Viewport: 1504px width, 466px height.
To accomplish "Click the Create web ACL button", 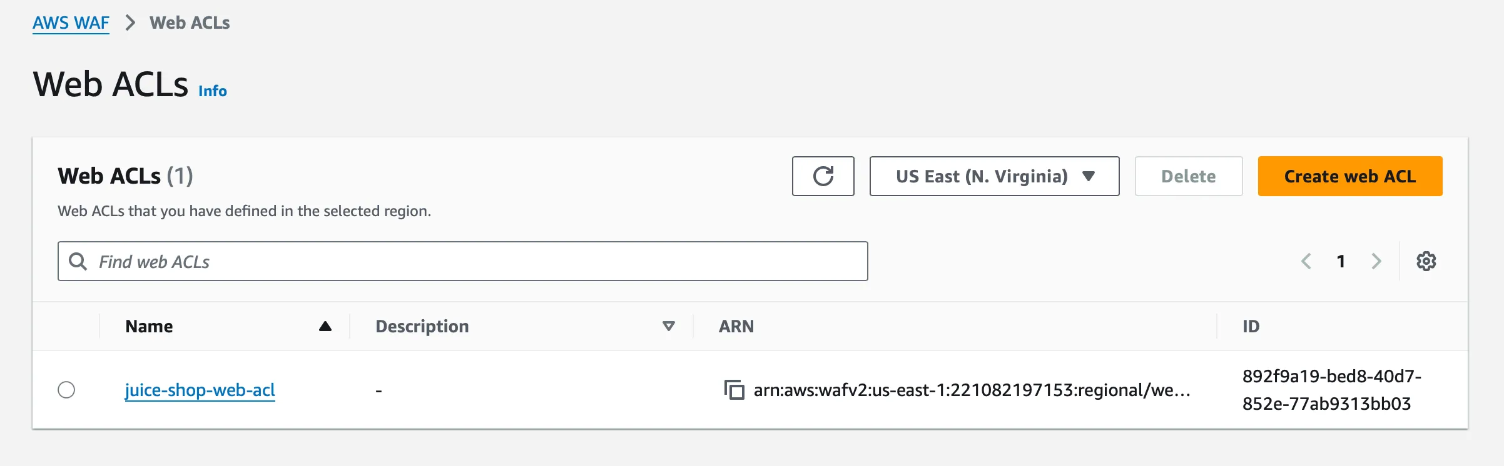I will [1349, 176].
